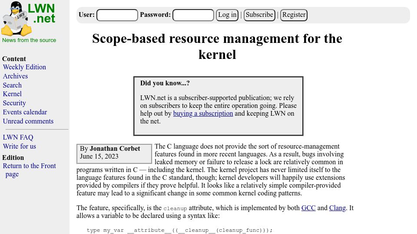Screen dimensions: 417x234
Task: Open the Write for us link
Action: [20, 146]
